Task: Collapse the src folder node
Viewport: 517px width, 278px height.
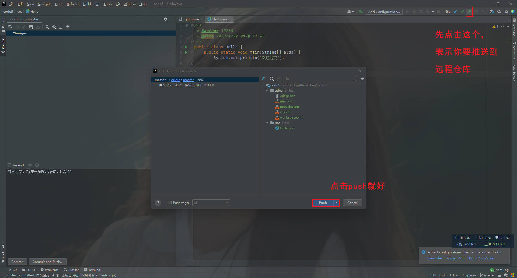Action: point(267,123)
